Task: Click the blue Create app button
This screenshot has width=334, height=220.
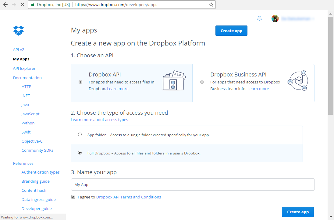Action: click(x=231, y=31)
